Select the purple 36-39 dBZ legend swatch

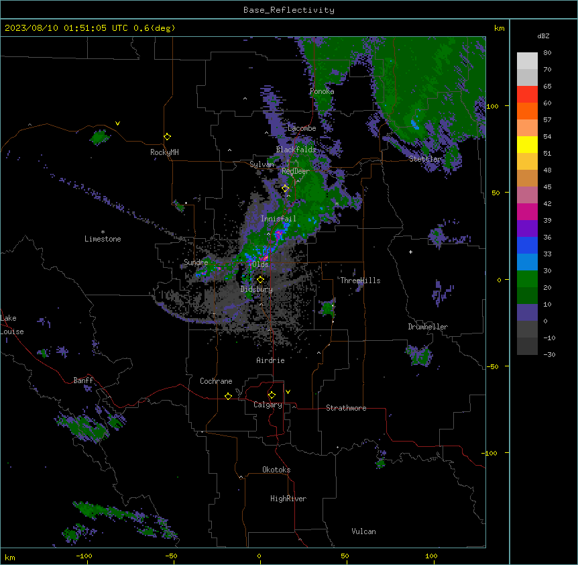pyautogui.click(x=527, y=229)
